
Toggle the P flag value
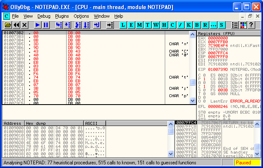pos(204,79)
